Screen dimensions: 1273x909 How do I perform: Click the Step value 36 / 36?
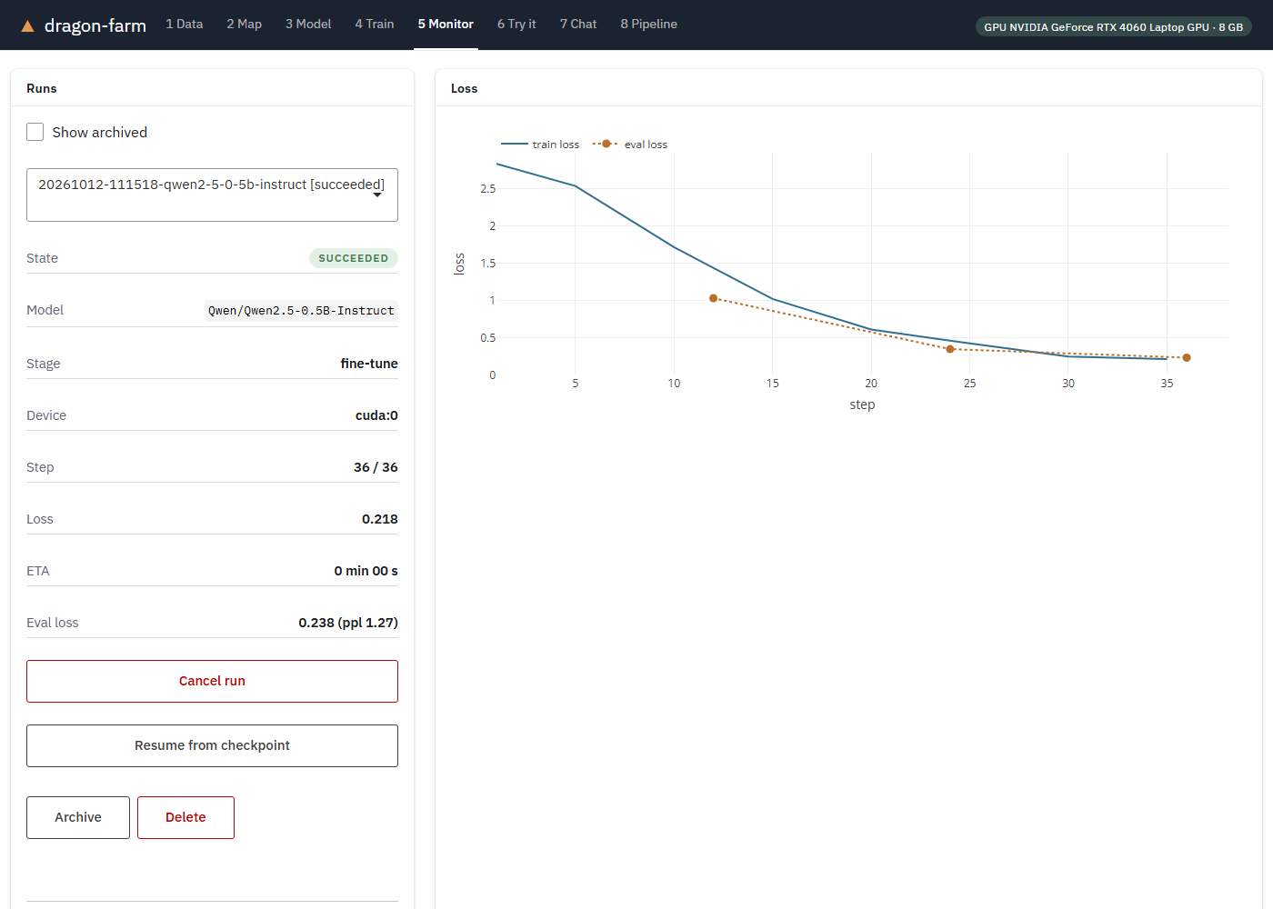(376, 467)
